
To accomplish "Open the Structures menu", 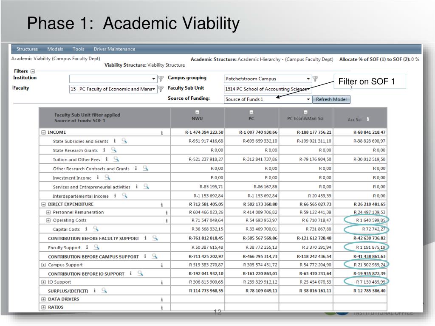I will (27, 49).
